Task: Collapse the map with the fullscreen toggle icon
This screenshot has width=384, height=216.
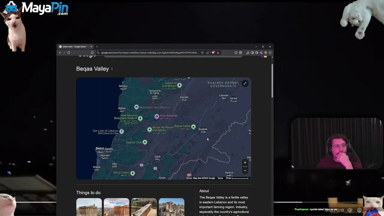Action: [245, 84]
